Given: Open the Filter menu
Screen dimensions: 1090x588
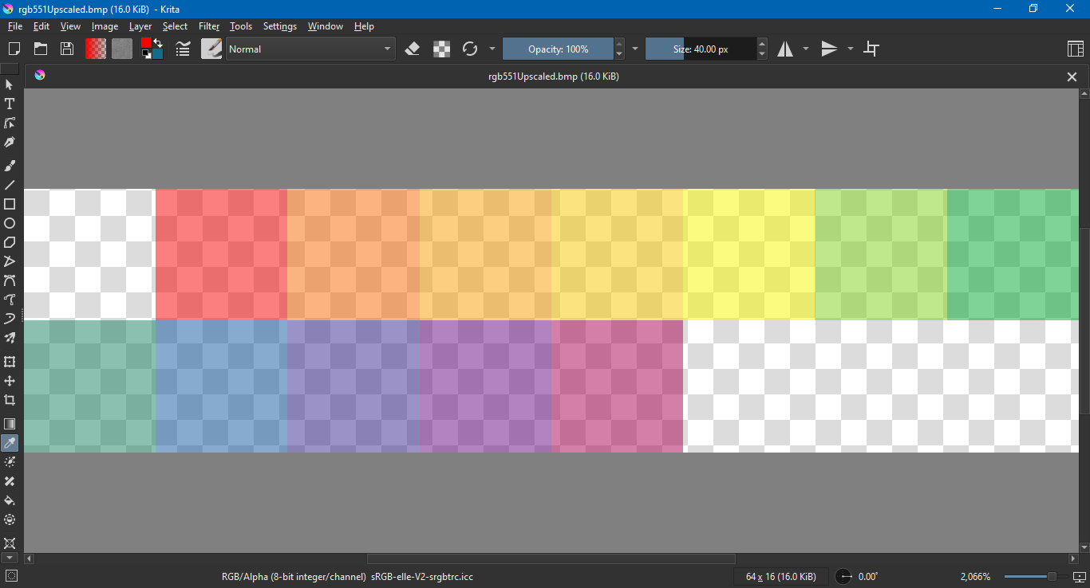Looking at the screenshot, I should point(209,26).
